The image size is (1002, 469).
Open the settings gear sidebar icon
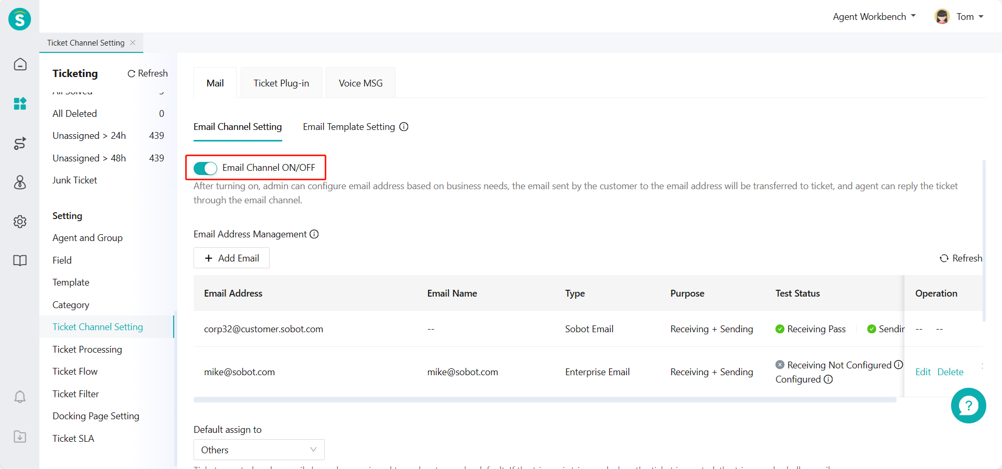tap(20, 222)
